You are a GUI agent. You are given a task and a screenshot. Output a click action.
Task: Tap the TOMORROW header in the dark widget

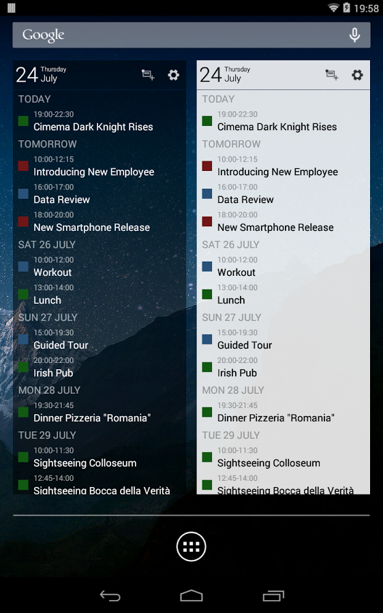[x=47, y=144]
